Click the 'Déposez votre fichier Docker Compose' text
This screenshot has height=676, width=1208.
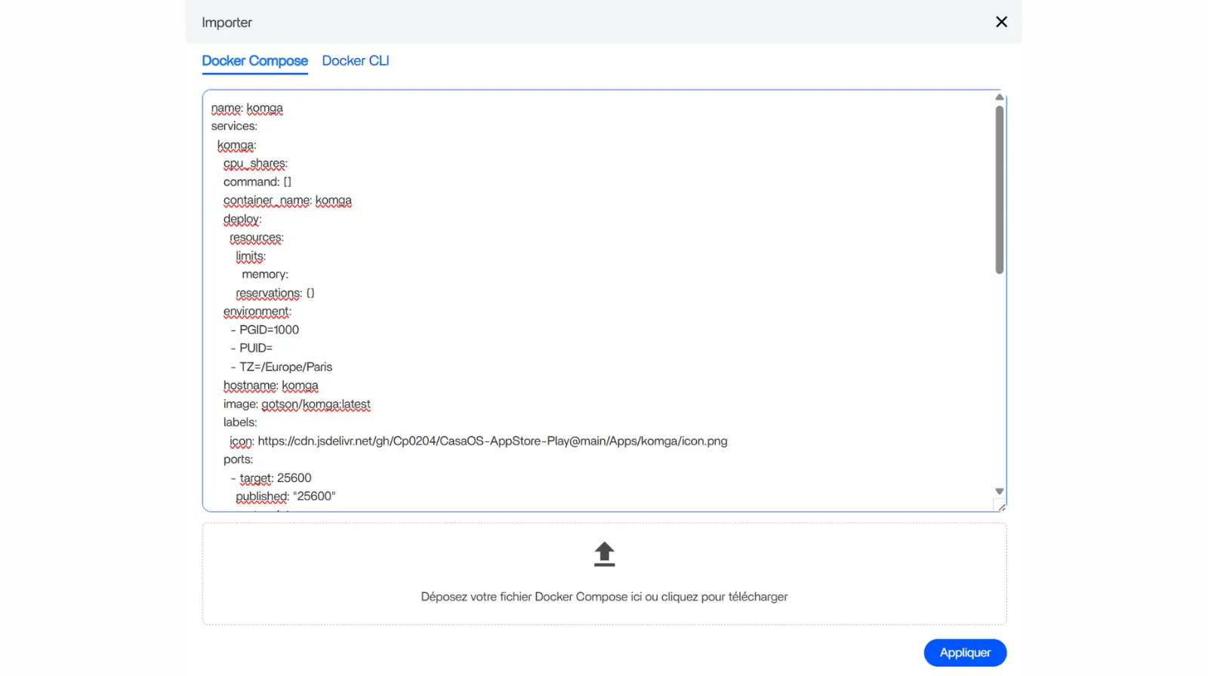tap(604, 597)
